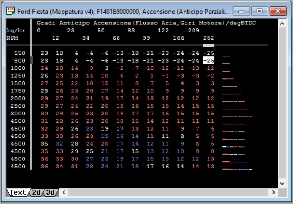Select the 1500 RPM row label
The height and width of the screenshot is (204, 294).
(18, 83)
